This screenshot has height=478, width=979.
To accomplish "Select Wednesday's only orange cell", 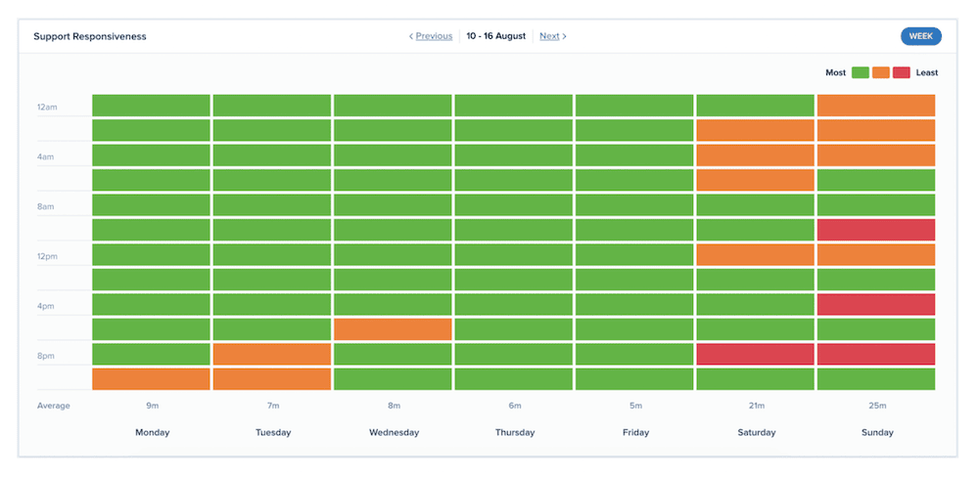I will (x=393, y=329).
